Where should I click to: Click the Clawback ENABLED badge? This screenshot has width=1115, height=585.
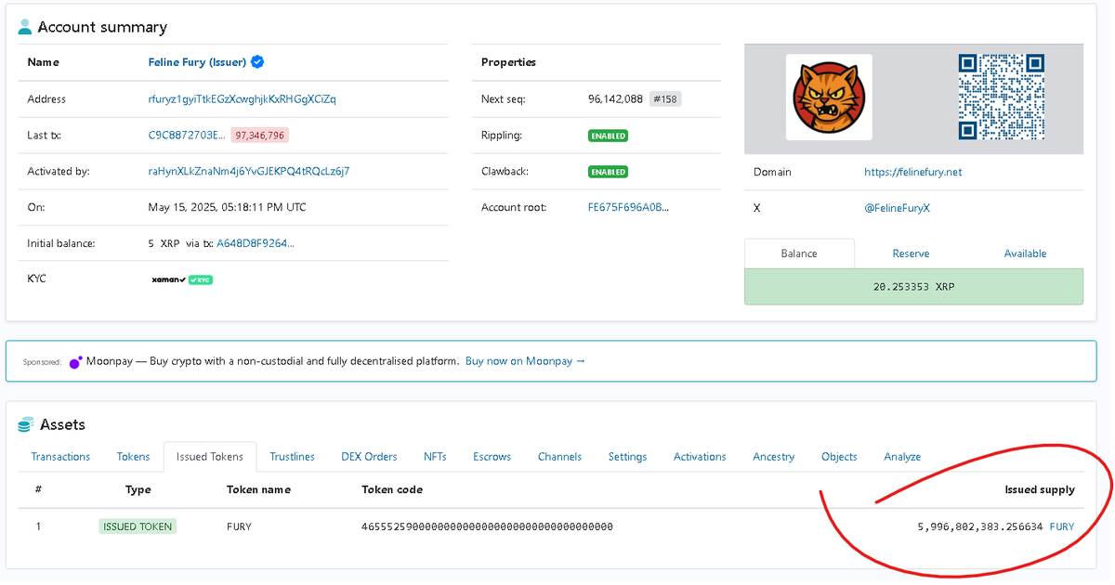[608, 172]
